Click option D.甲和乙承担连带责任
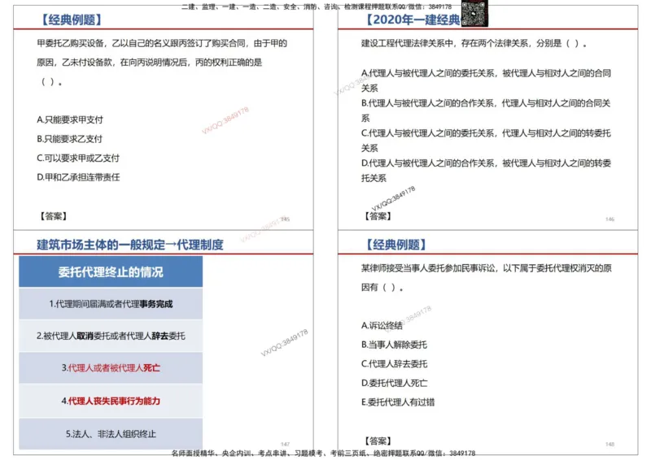The width and height of the screenshot is (651, 460). click(78, 177)
